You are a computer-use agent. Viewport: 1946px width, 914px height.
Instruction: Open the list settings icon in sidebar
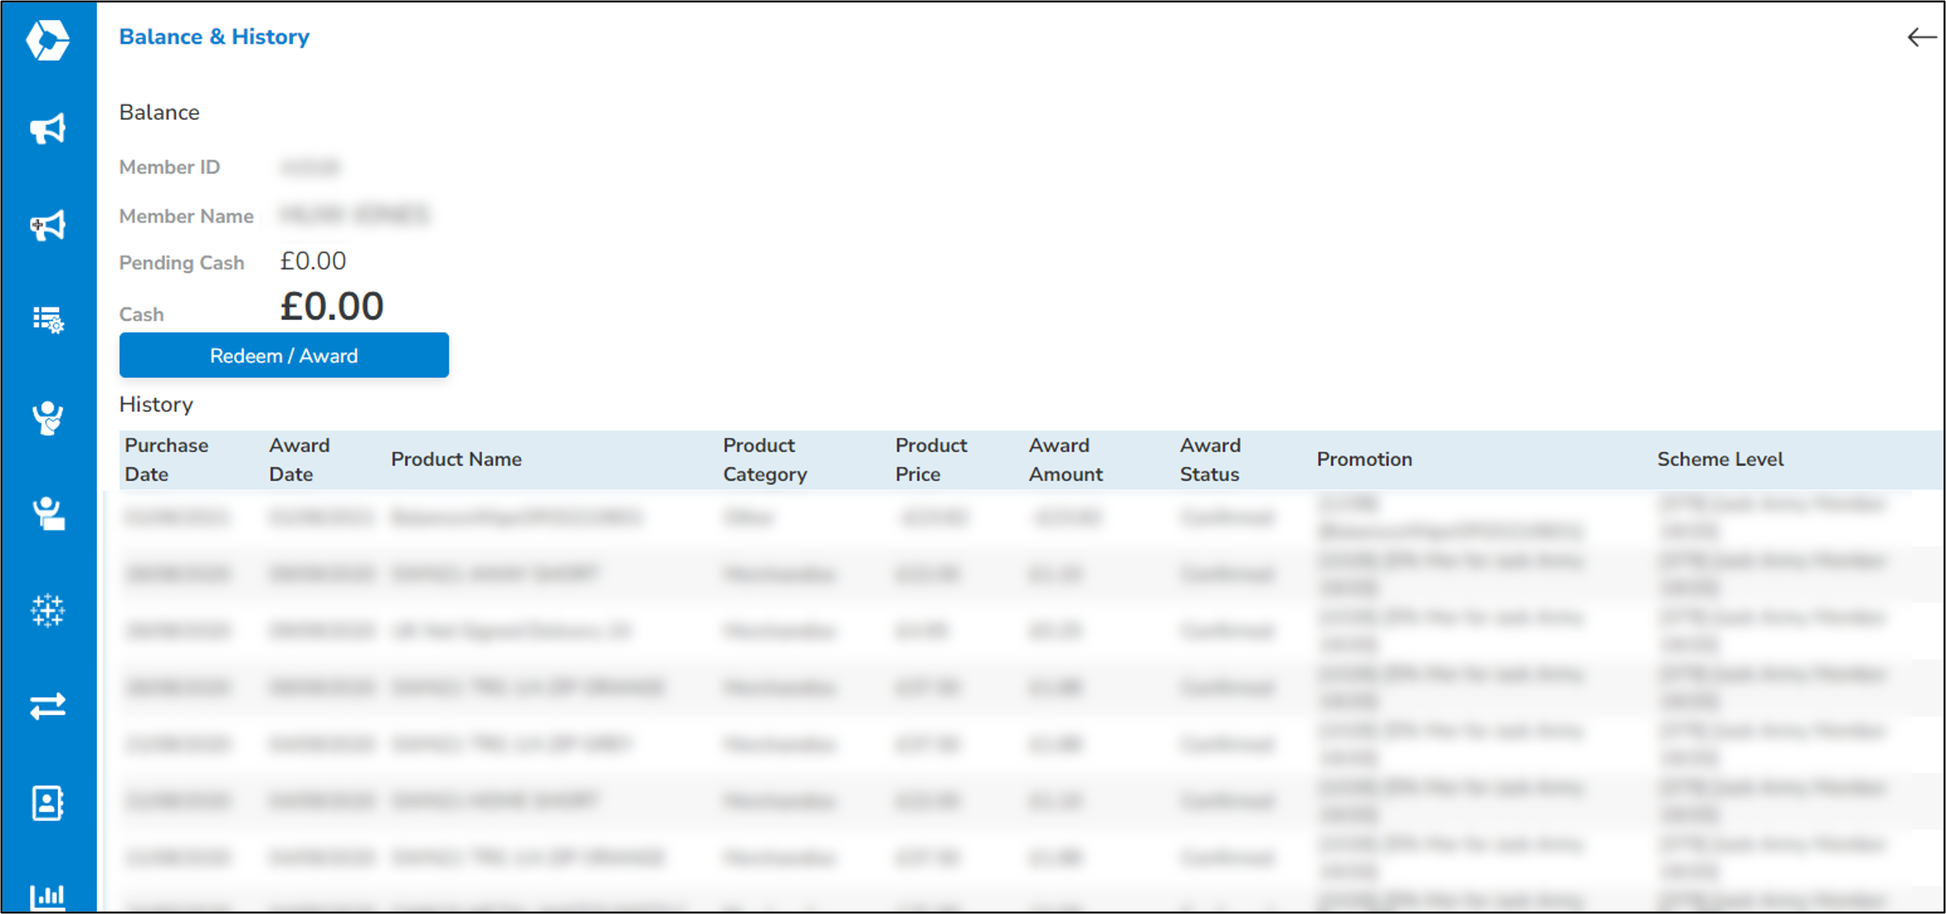click(47, 320)
